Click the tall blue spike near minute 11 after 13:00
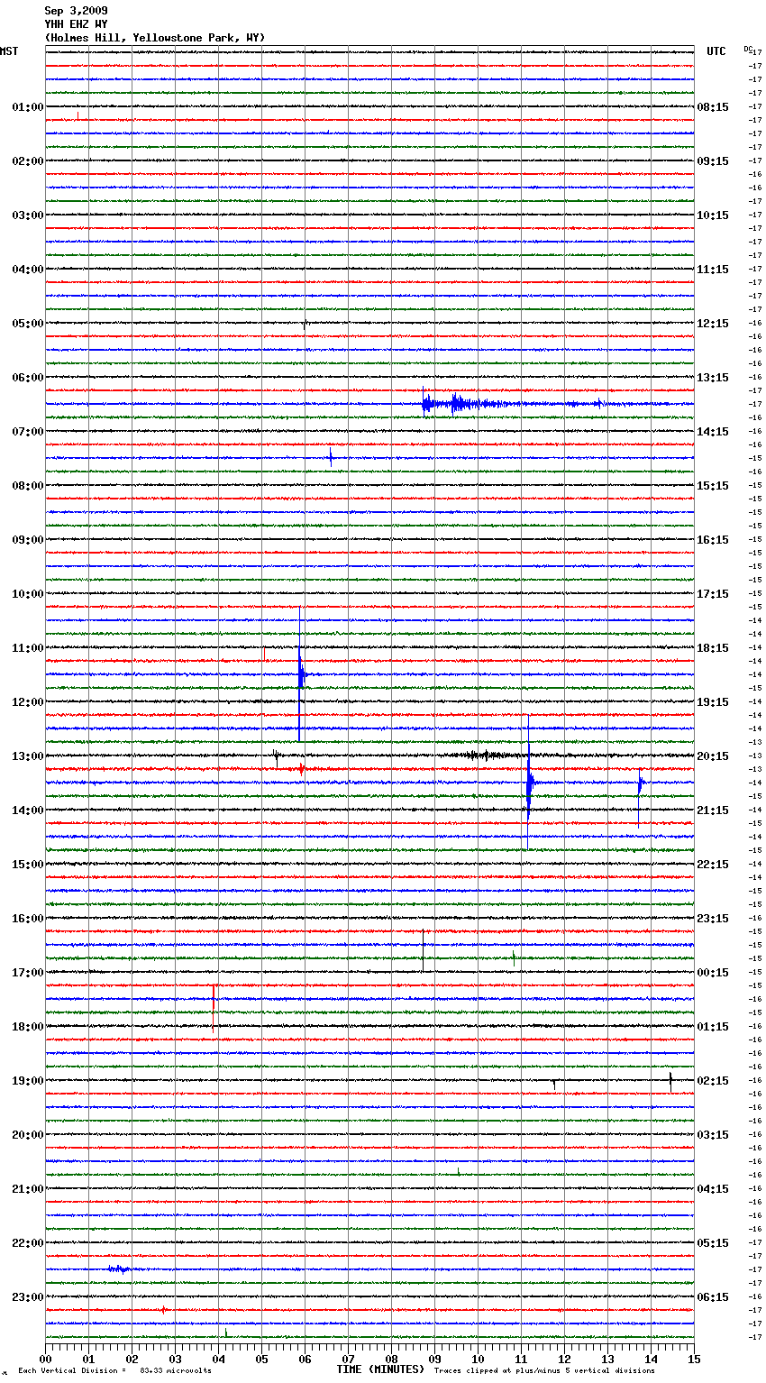Viewport: 766px width, 1383px height. [x=529, y=782]
